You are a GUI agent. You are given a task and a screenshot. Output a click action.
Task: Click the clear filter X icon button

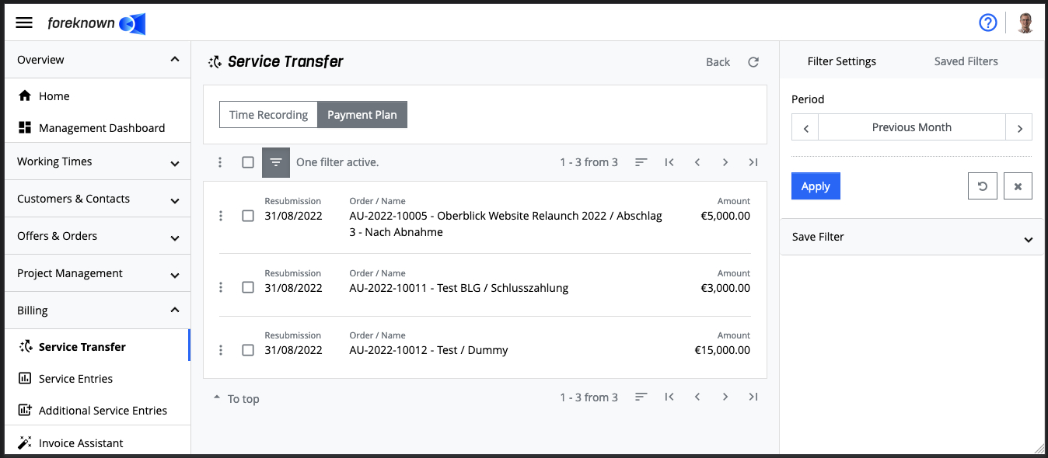tap(1018, 186)
